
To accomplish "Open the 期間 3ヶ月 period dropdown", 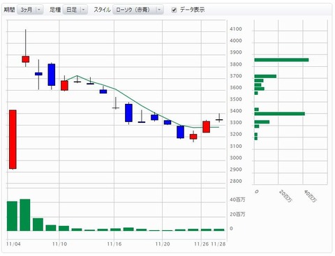I will coord(30,10).
